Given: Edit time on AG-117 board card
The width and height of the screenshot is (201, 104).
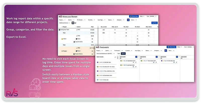Looking at the screenshot, I should 156,62.
